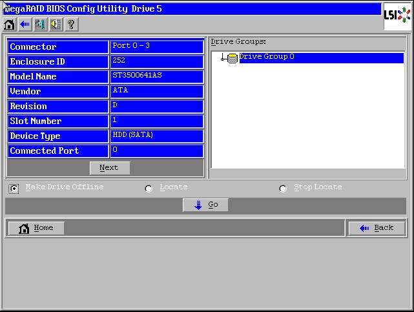The height and width of the screenshot is (312, 414).
Task: Click the blue back arrow toolbar icon
Action: [25, 25]
